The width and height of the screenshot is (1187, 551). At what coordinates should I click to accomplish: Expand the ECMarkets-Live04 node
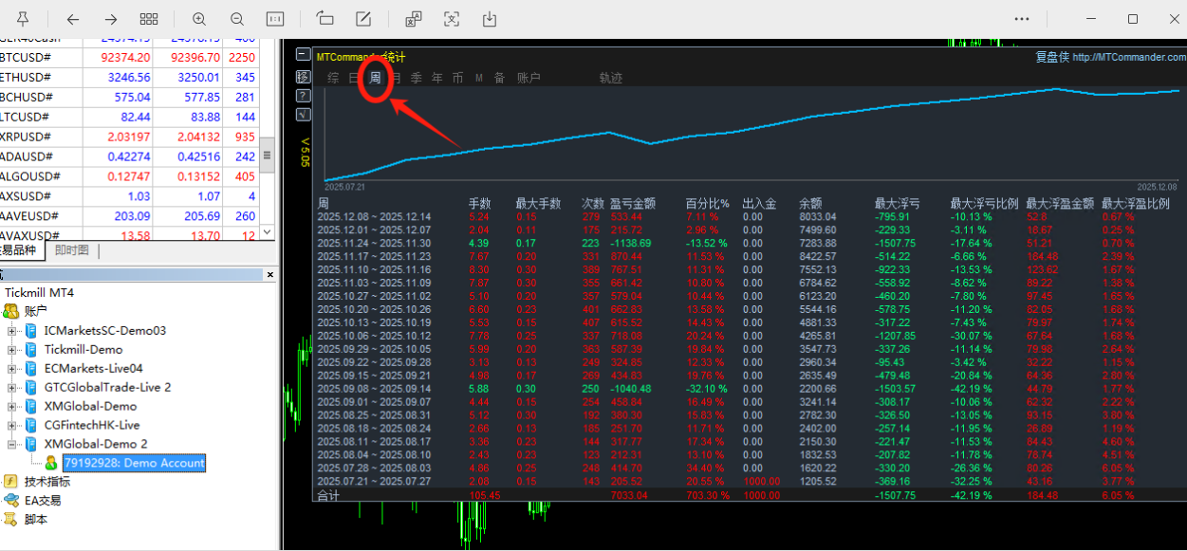pyautogui.click(x=12, y=369)
